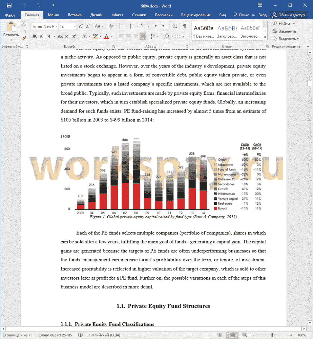Open the Quick Access Toolbar customize dropdown
This screenshot has width=313, height=339.
pos(54,5)
